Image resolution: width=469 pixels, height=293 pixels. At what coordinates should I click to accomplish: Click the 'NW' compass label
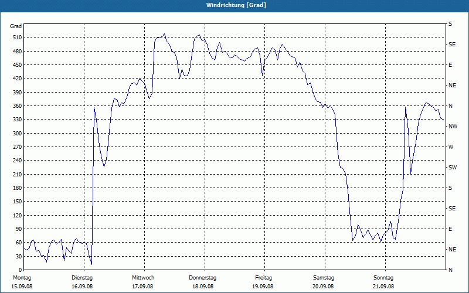[x=453, y=127]
